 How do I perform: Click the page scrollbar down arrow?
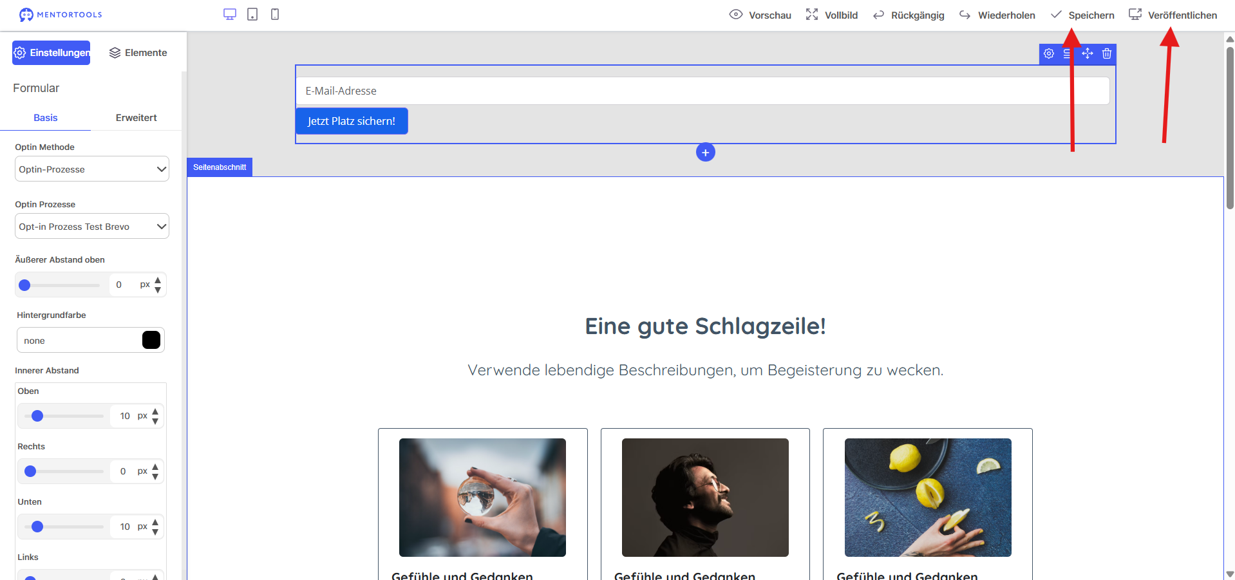click(x=1230, y=574)
